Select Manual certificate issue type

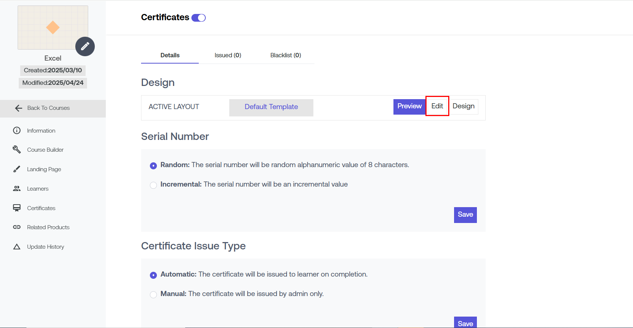click(x=154, y=295)
